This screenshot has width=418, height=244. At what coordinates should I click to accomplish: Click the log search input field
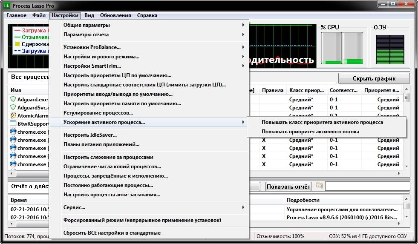367,186
